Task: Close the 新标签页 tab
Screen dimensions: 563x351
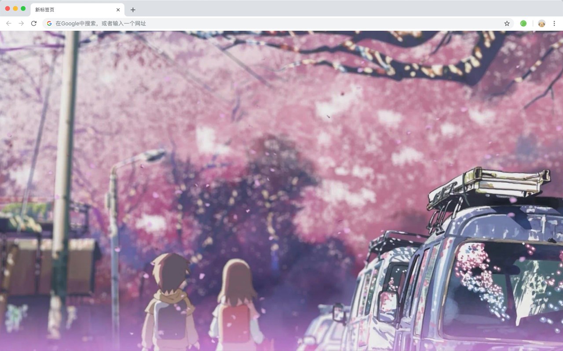Action: (x=118, y=10)
